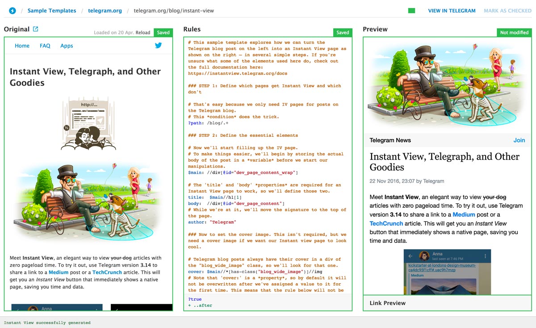Image resolution: width=536 pixels, height=328 pixels.
Task: Click Join next to Telegram News
Action: point(519,140)
